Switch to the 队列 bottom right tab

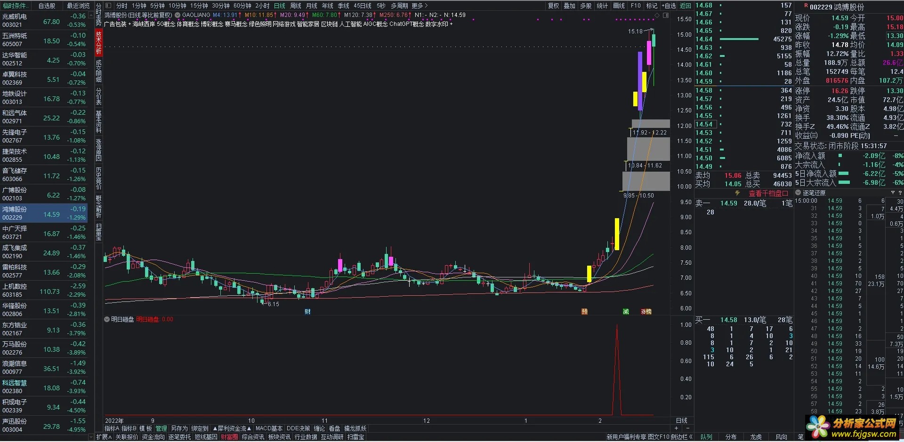(706, 437)
